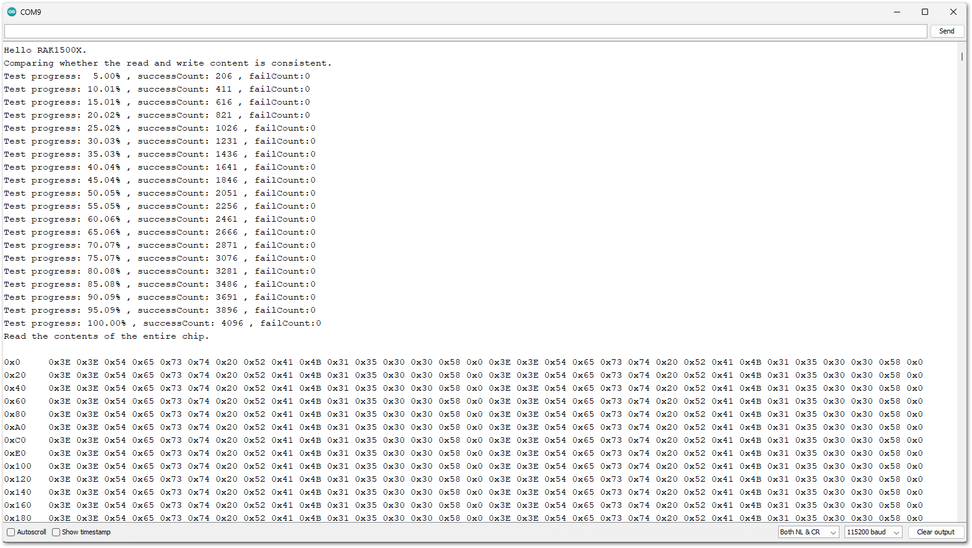Click the Arduino icon in title bar

pos(12,12)
